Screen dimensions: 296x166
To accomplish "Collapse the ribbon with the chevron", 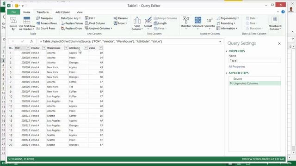I will pyautogui.click(x=278, y=12).
